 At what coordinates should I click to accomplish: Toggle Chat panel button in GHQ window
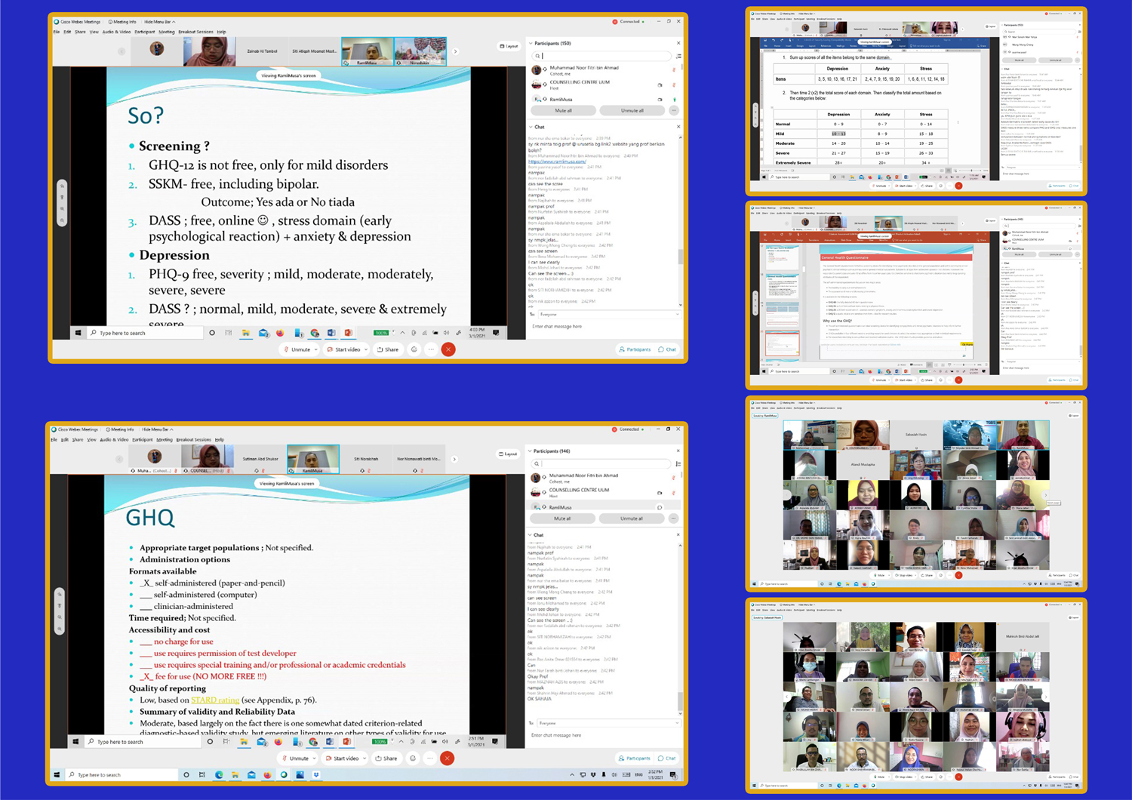click(666, 758)
